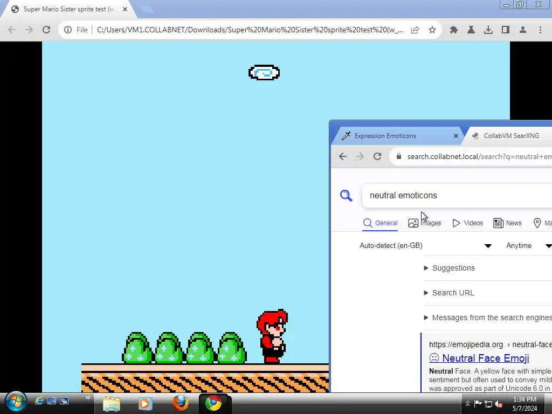Select the General search category

380,223
